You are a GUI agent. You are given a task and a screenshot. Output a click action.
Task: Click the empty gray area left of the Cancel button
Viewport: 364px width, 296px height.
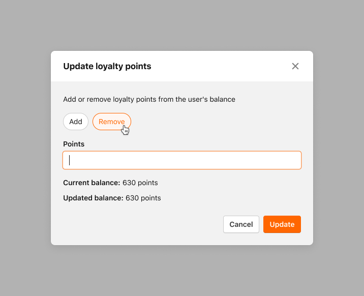coord(139,224)
